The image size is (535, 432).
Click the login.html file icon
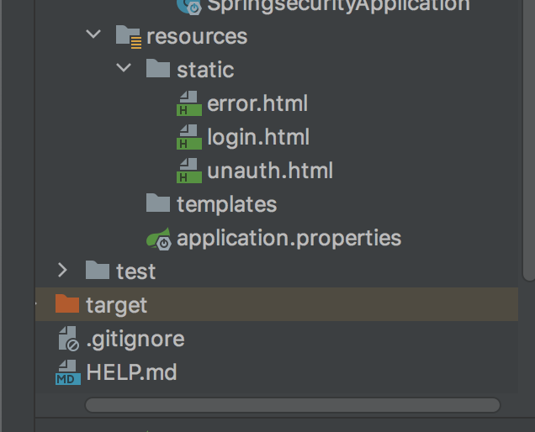coord(188,137)
